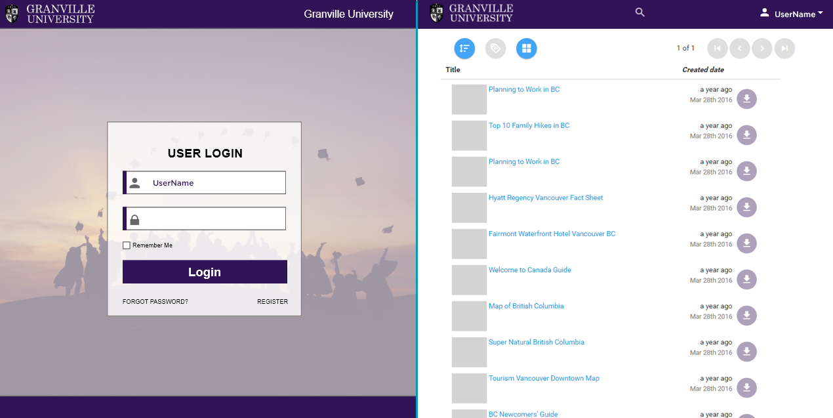The height and width of the screenshot is (418, 833).
Task: Go to the first page of results
Action: click(718, 48)
